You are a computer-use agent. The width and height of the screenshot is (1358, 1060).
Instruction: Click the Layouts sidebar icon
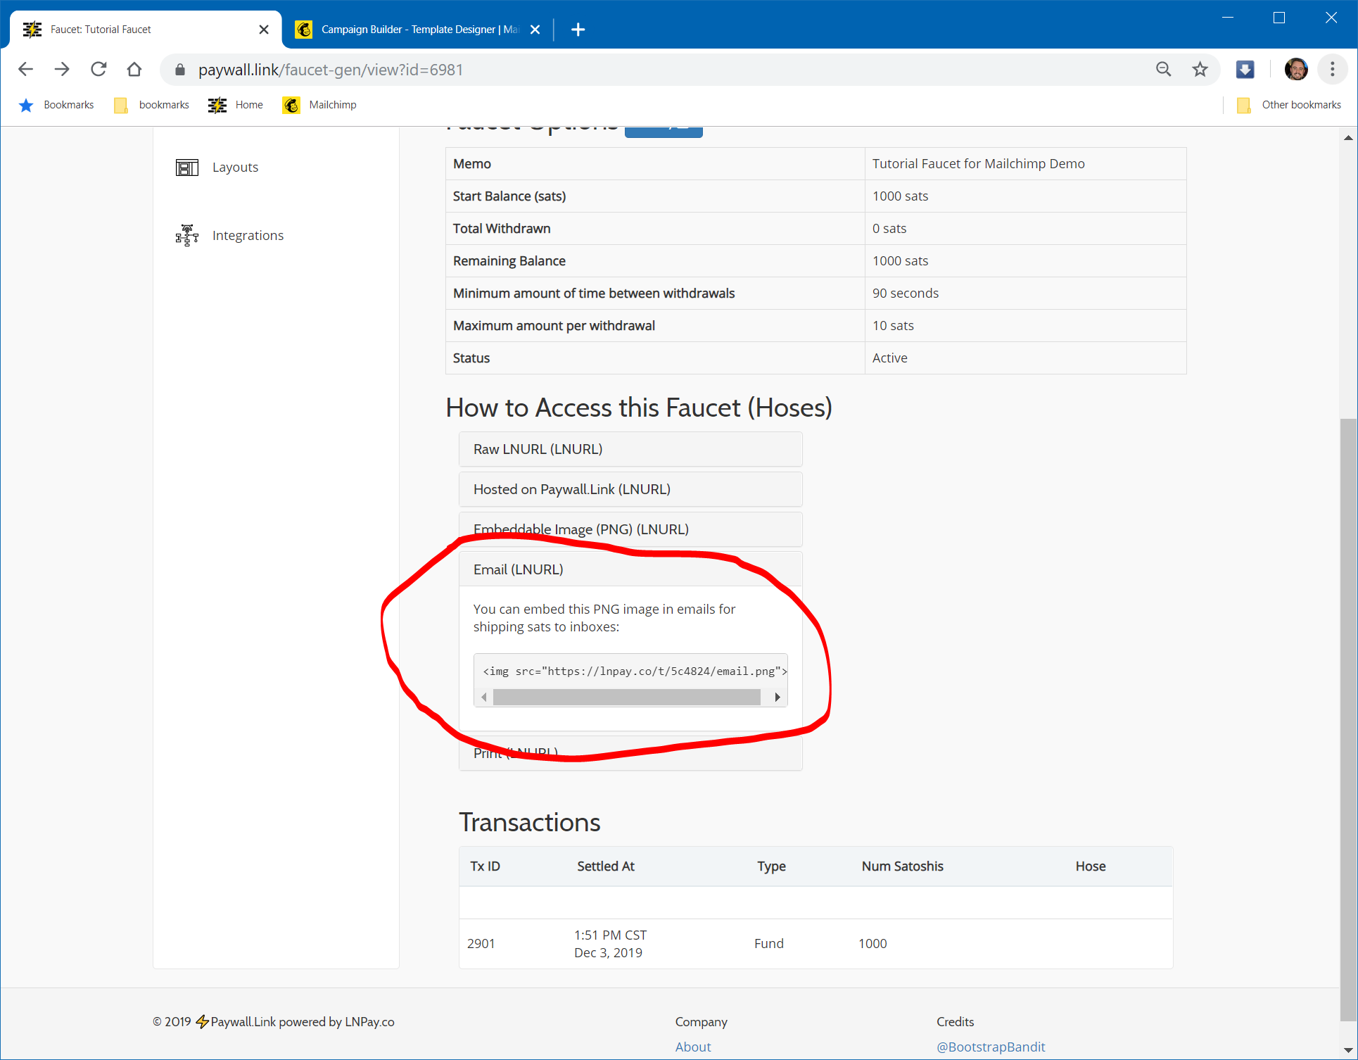coord(187,168)
